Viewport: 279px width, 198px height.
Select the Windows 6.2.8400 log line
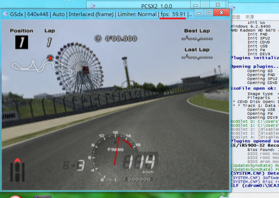pyautogui.click(x=251, y=26)
